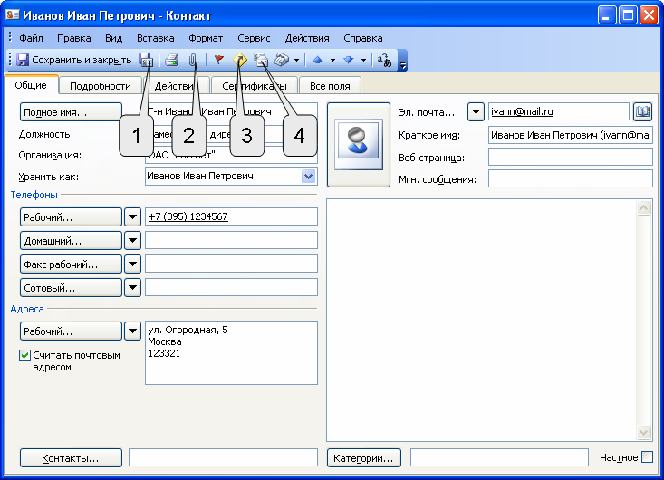
Task: Click the Сотовый... phone button
Action: pos(71,288)
